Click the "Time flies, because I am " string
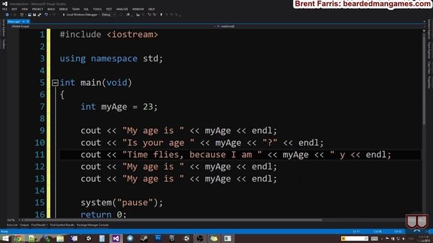The width and height of the screenshot is (433, 243). click(192, 155)
